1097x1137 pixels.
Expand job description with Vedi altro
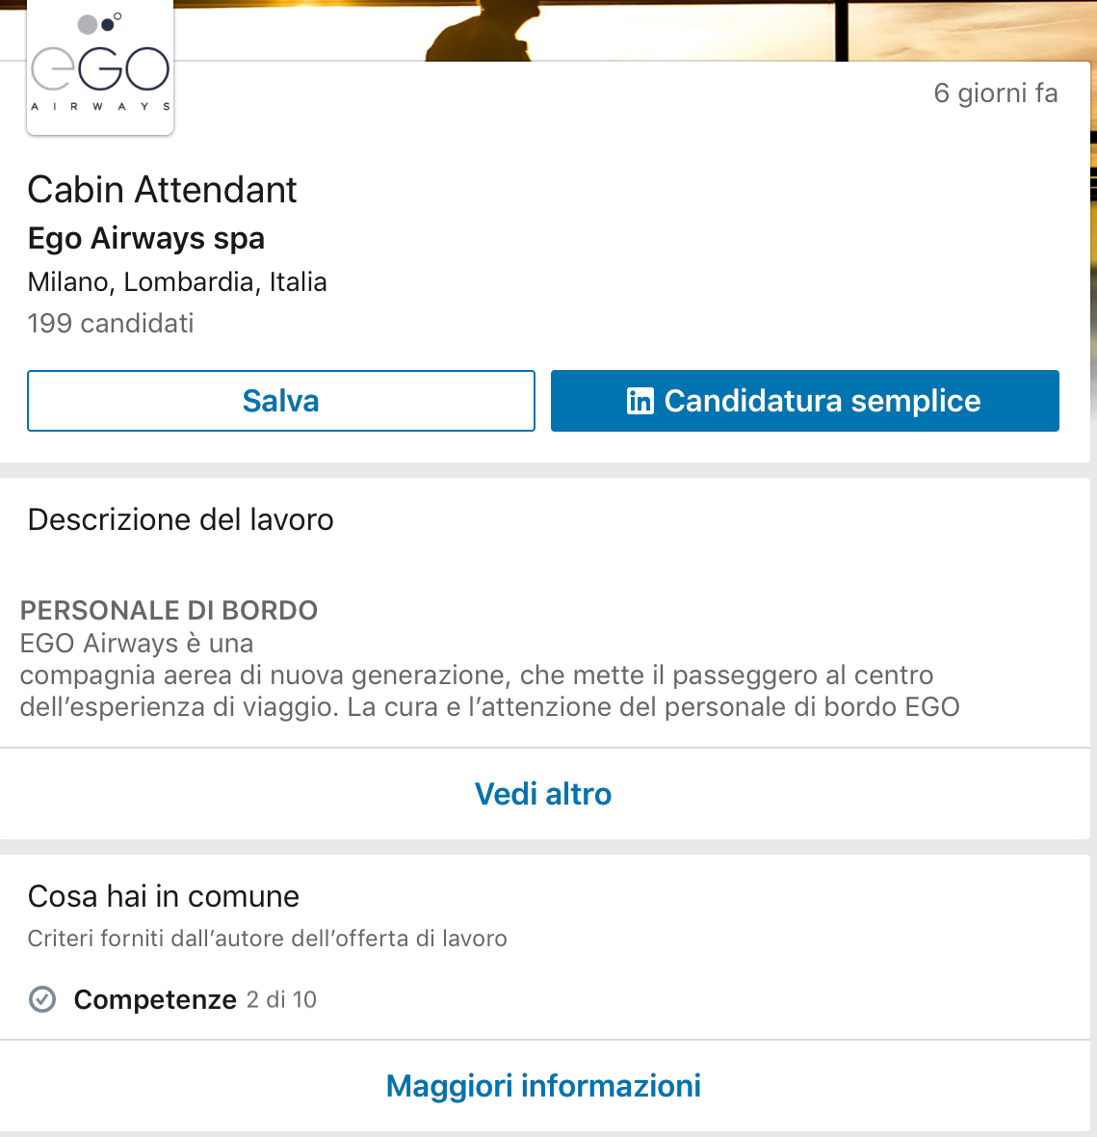tap(543, 794)
